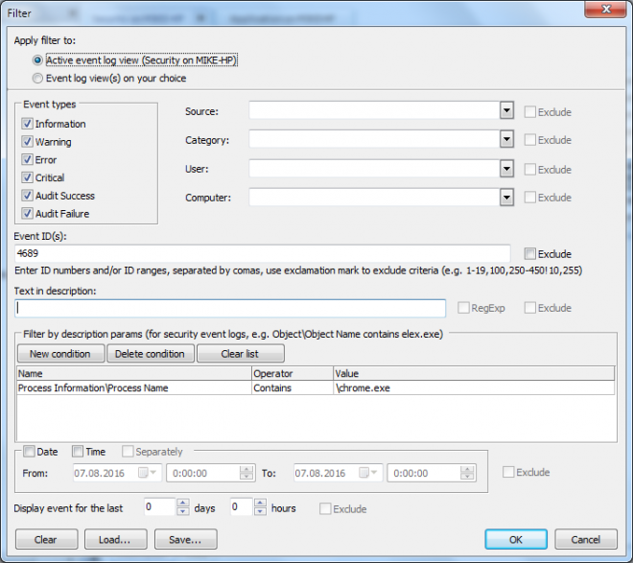Viewport: 633px width, 563px height.
Task: Click the Name column header
Action: pyautogui.click(x=134, y=373)
